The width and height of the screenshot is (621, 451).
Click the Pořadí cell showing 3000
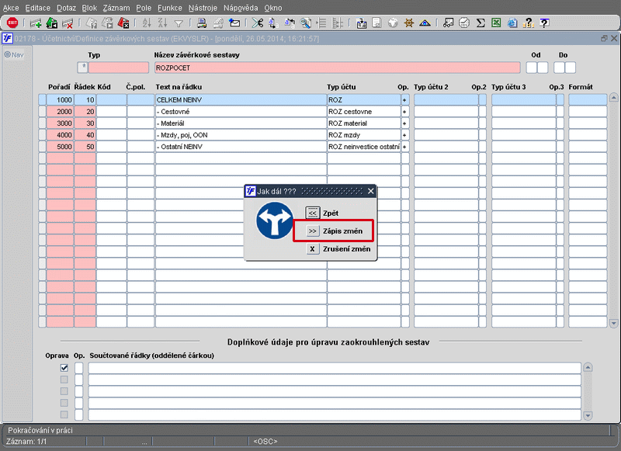[x=60, y=123]
